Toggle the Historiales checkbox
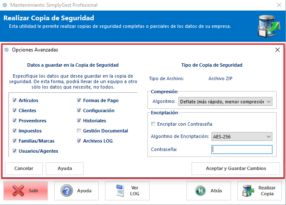This screenshot has width=286, height=205. [x=79, y=121]
